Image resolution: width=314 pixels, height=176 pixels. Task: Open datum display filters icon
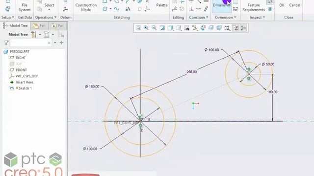coord(195,28)
